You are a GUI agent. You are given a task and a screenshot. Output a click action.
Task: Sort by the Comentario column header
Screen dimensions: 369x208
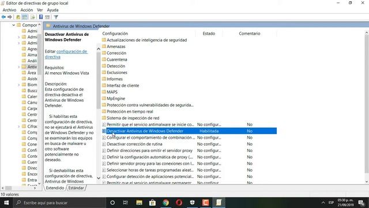tap(250, 34)
